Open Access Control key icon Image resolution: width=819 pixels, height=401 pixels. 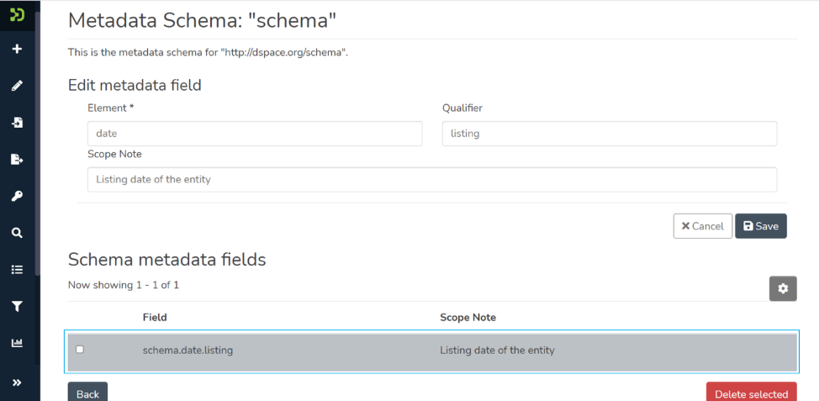pos(17,197)
